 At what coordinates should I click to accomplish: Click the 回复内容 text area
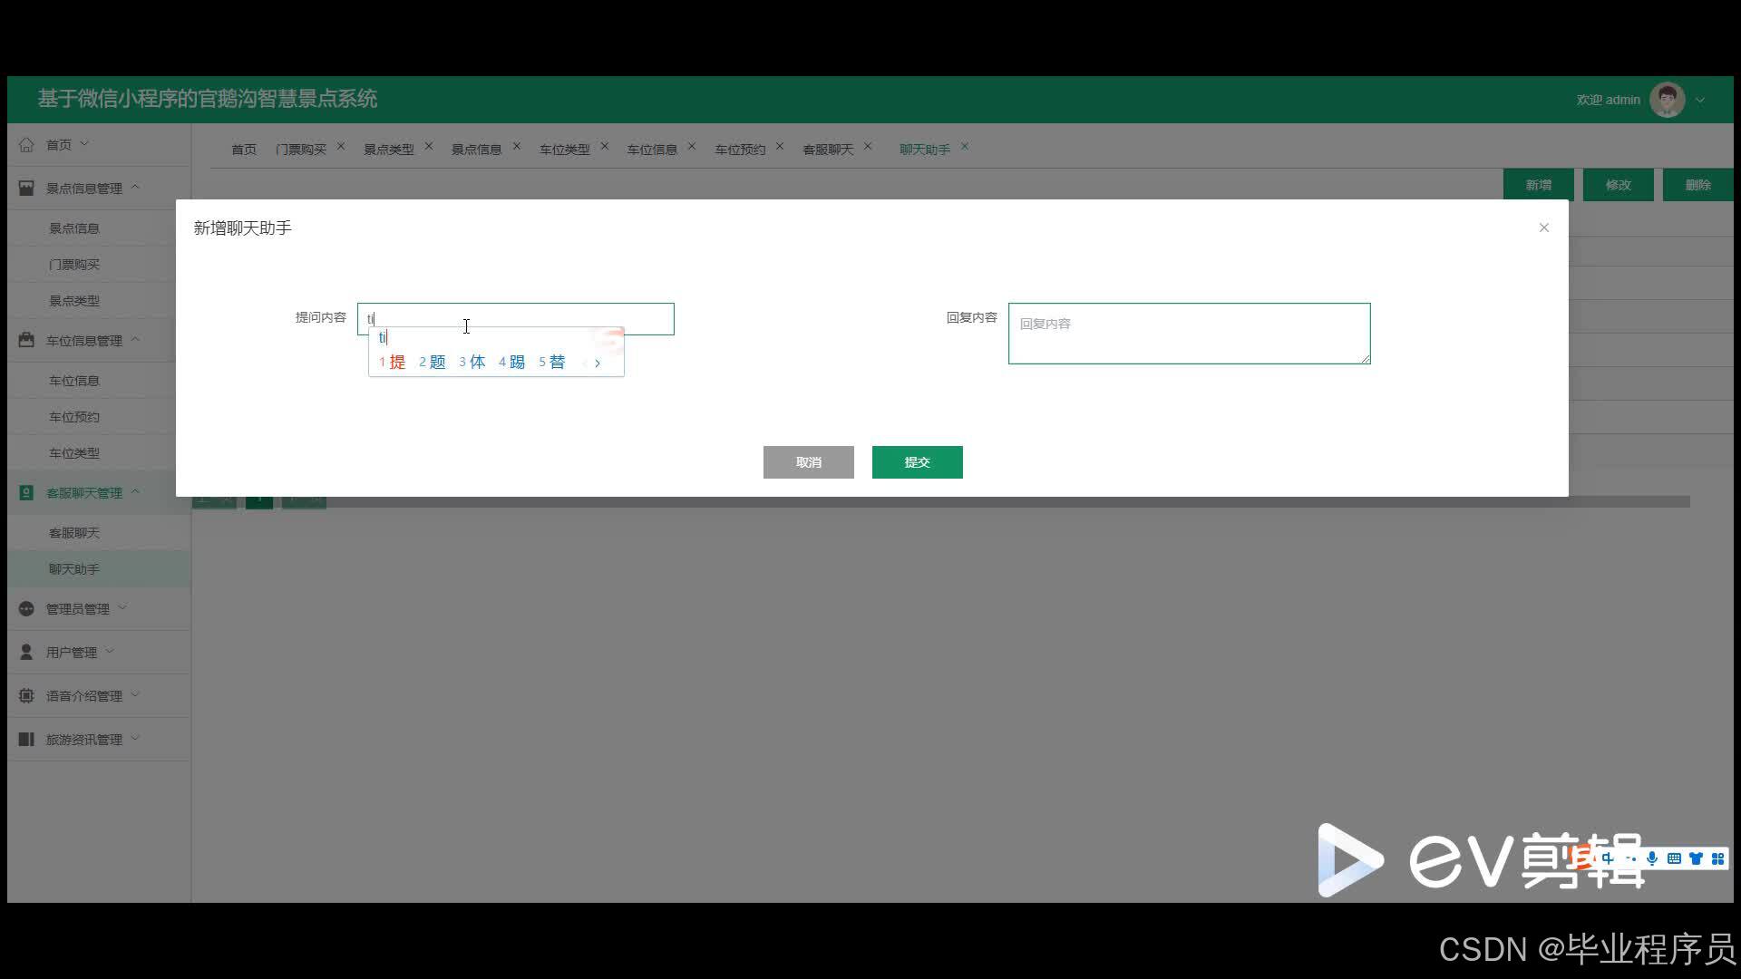(x=1189, y=334)
